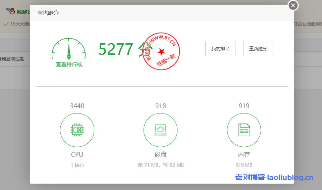Click the disk drive icon
This screenshot has width=322, height=190.
[160, 130]
